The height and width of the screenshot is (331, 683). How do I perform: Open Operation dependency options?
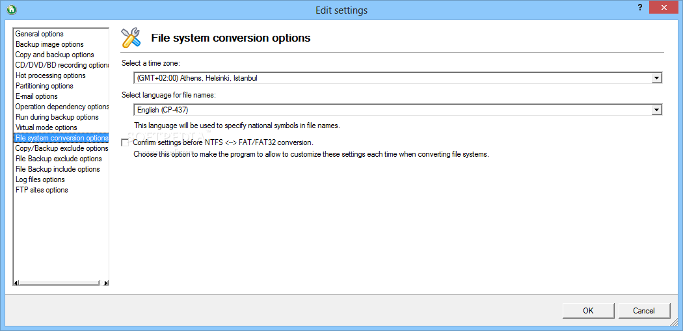click(x=61, y=107)
